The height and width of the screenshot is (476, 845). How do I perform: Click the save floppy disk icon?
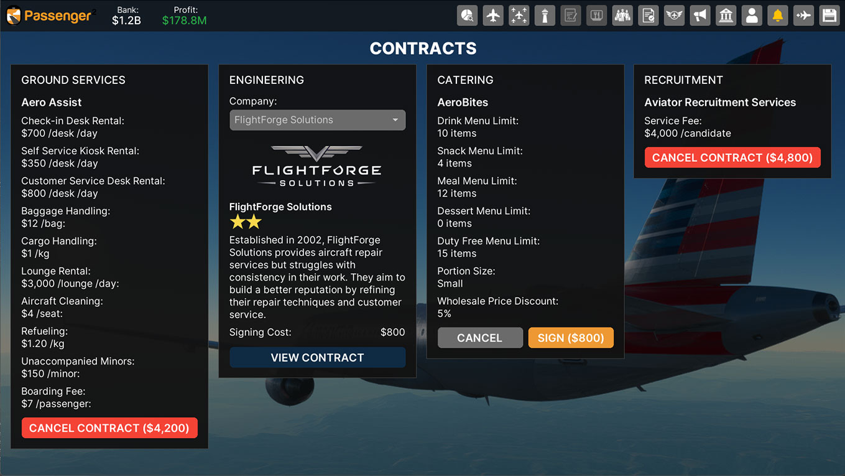click(829, 16)
